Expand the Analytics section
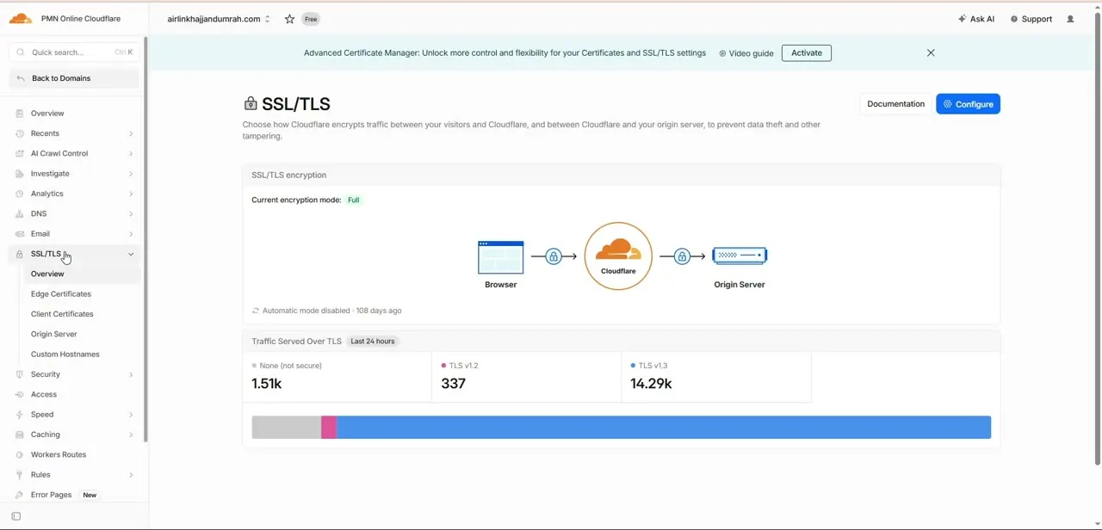The height and width of the screenshot is (530, 1102). pyautogui.click(x=131, y=194)
